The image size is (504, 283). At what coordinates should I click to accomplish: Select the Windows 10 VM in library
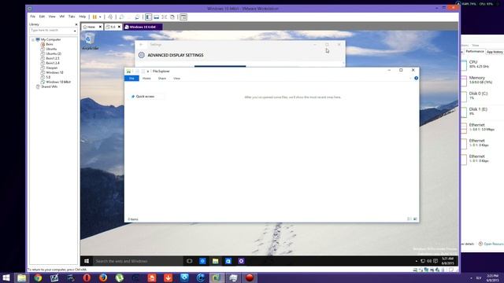[54, 72]
